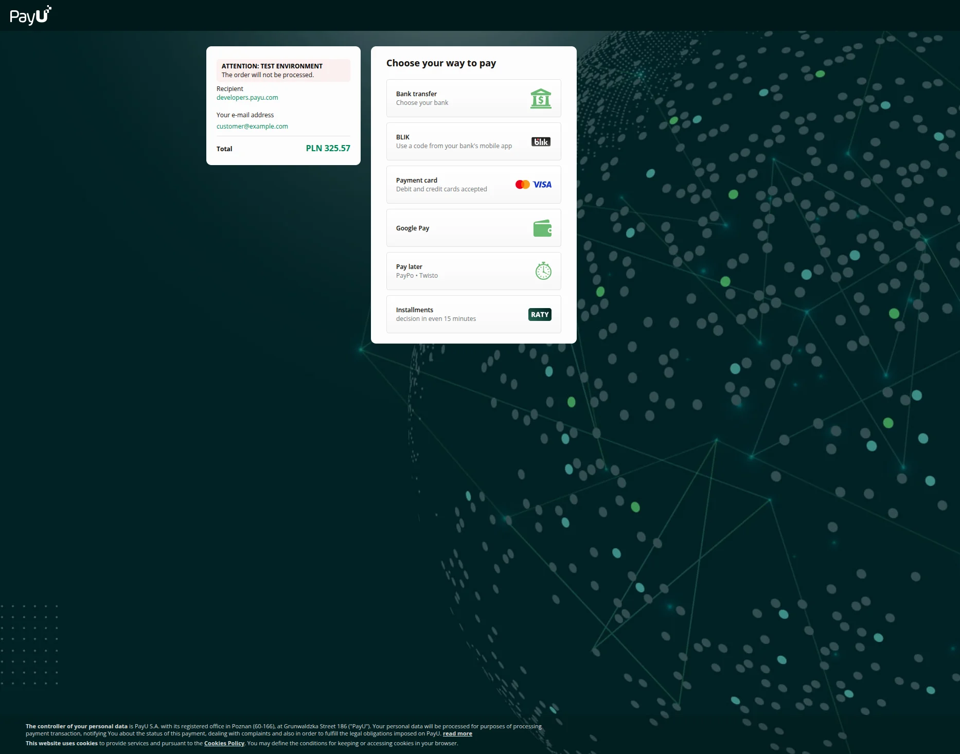Select the Installments payment option
This screenshot has height=754, width=960.
coord(473,314)
